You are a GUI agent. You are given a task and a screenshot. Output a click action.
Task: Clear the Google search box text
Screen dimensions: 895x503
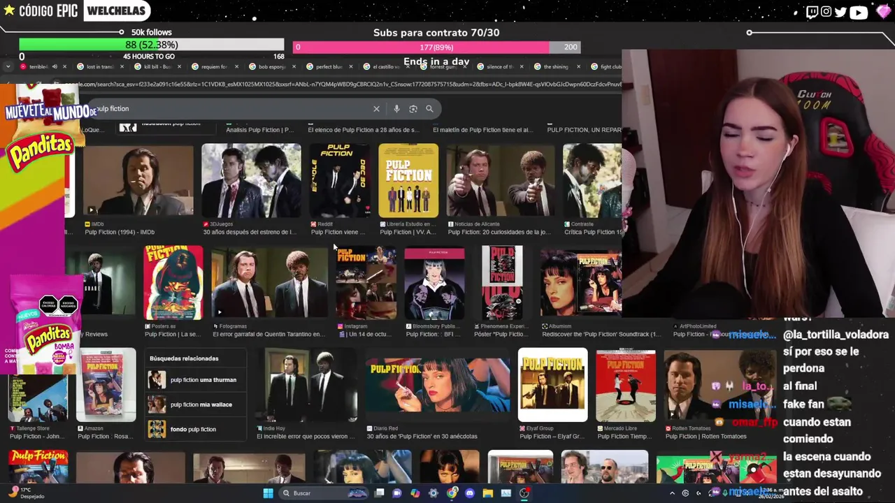[376, 109]
